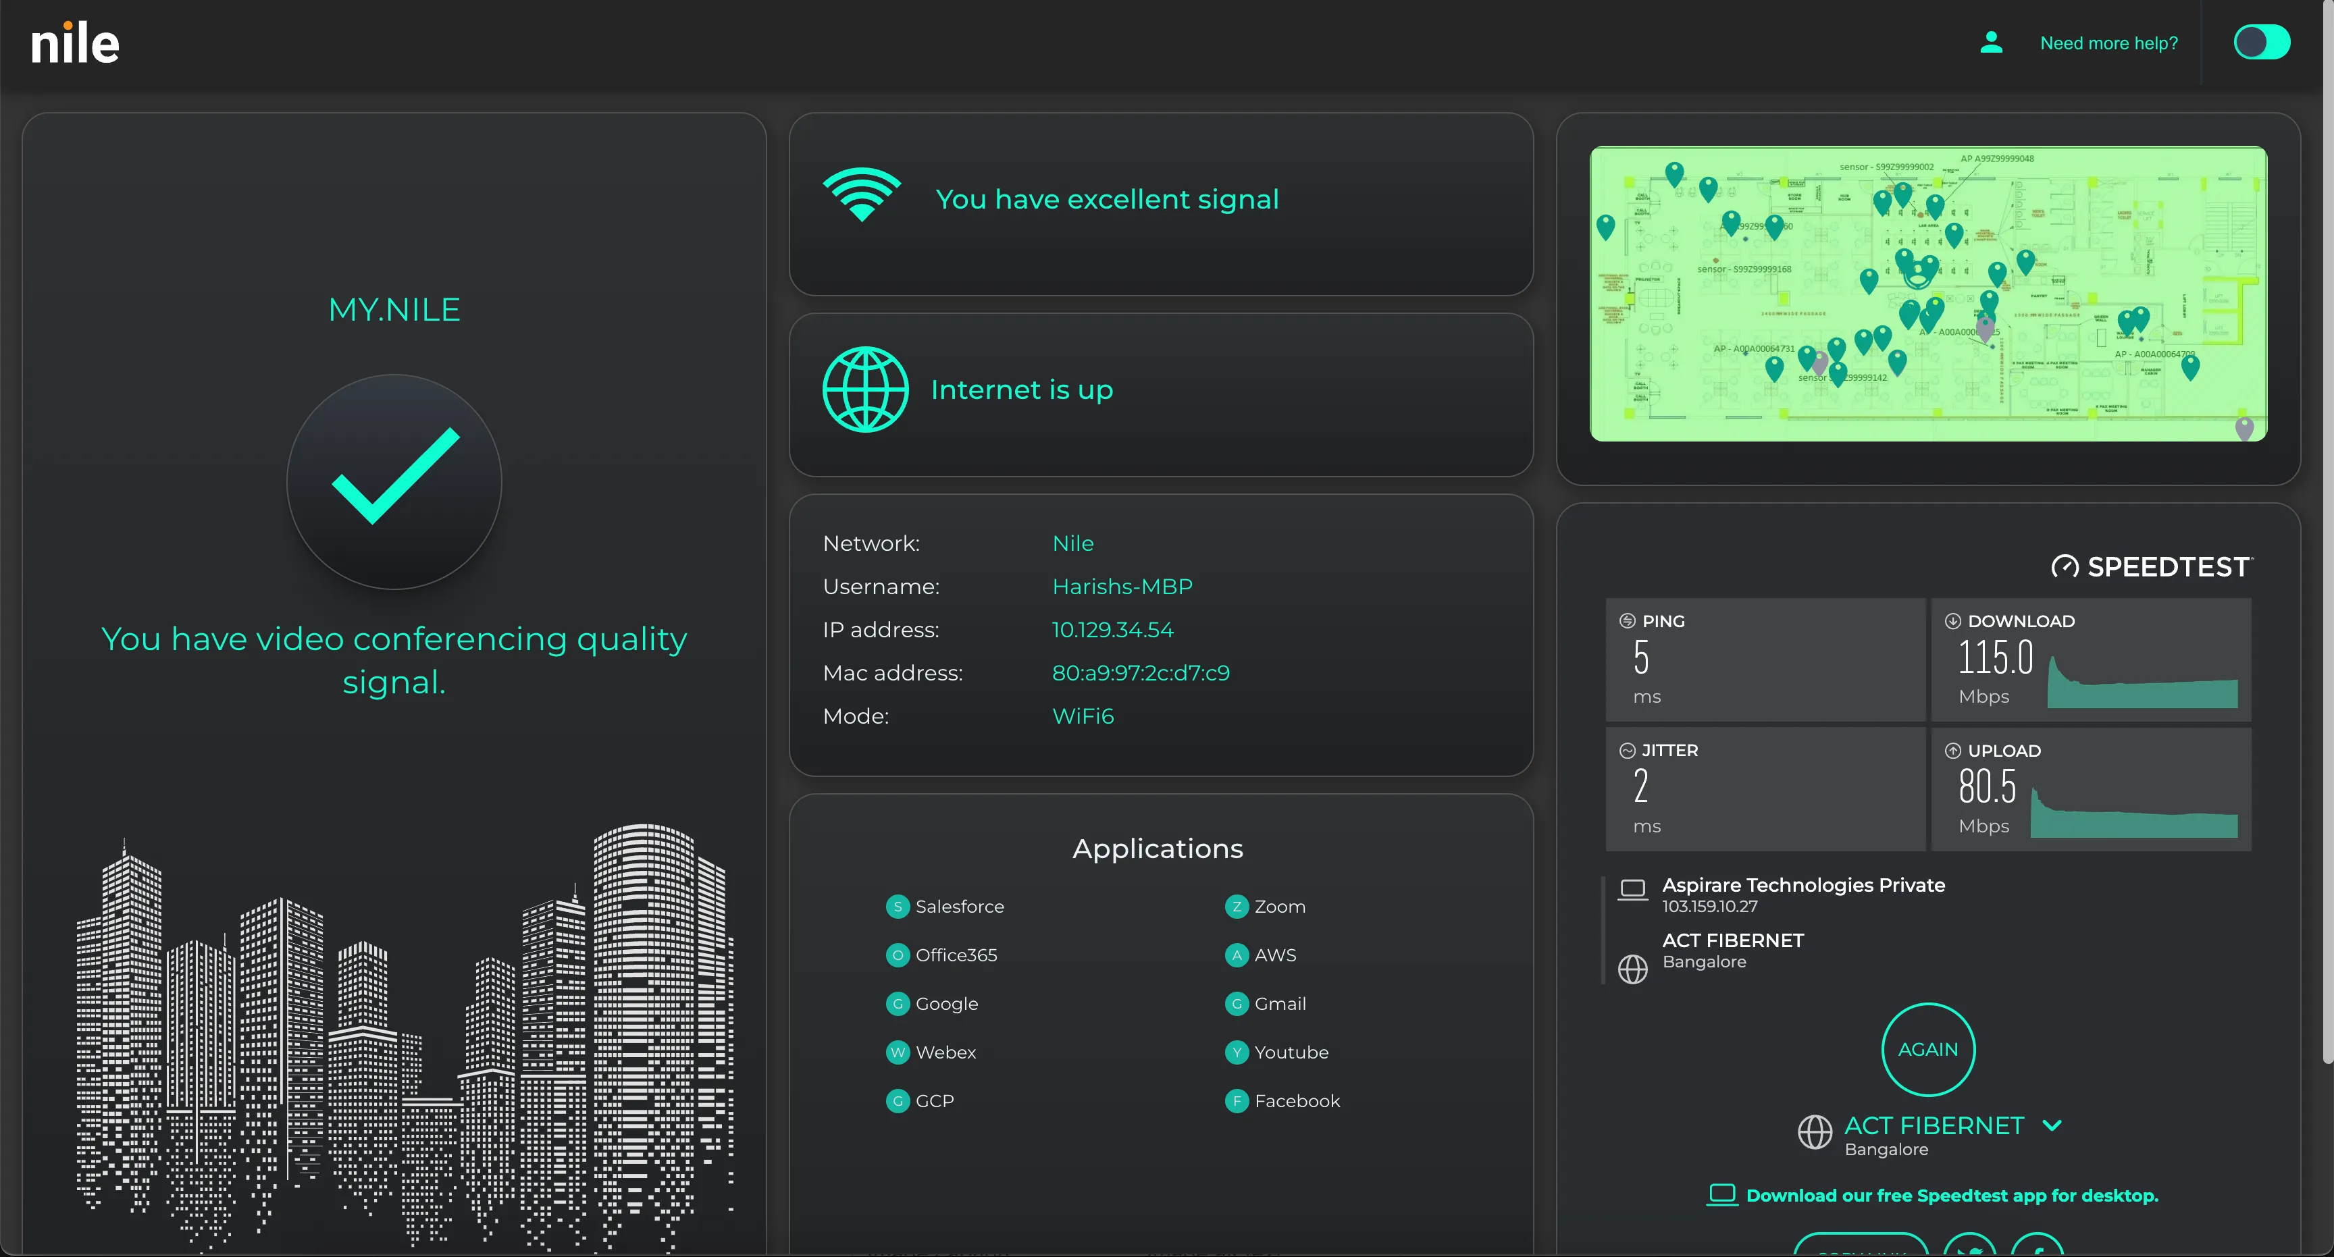Click the Mode value WiFi6

1083,716
